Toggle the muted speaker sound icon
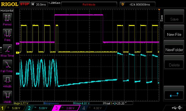 pos(180,108)
